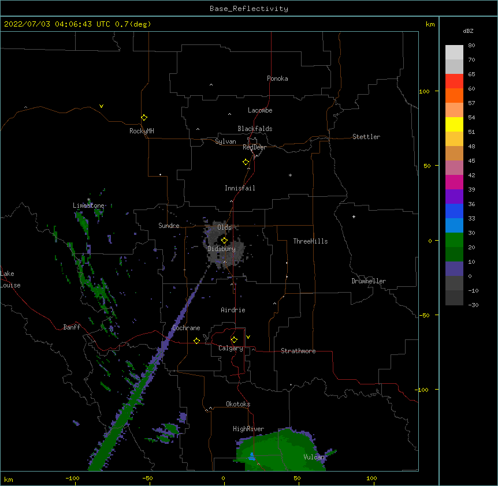Click the Sundre town label
The width and height of the screenshot is (498, 486).
(x=169, y=226)
